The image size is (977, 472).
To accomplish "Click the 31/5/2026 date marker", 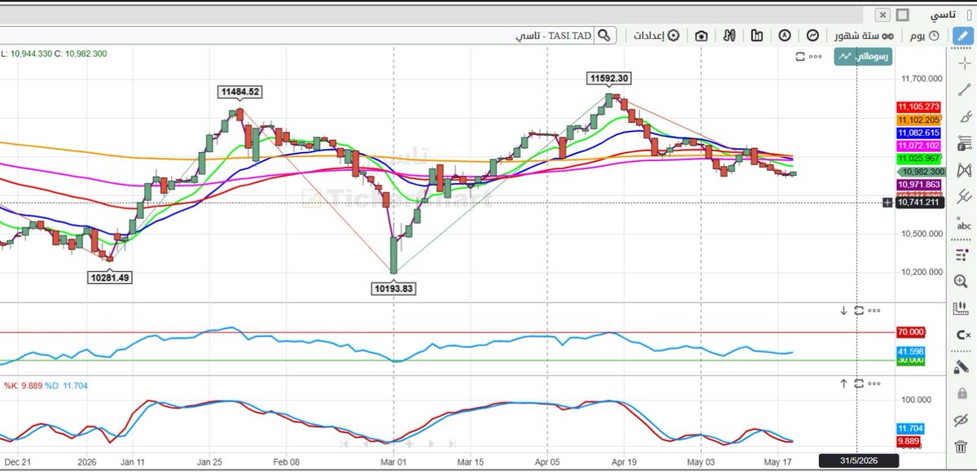I will 857,461.
